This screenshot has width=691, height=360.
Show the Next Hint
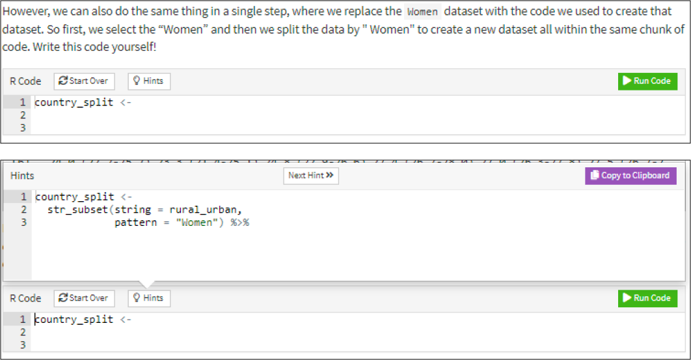point(311,175)
